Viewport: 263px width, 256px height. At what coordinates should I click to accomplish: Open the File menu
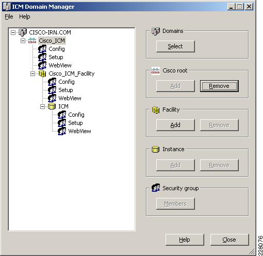[x=9, y=16]
